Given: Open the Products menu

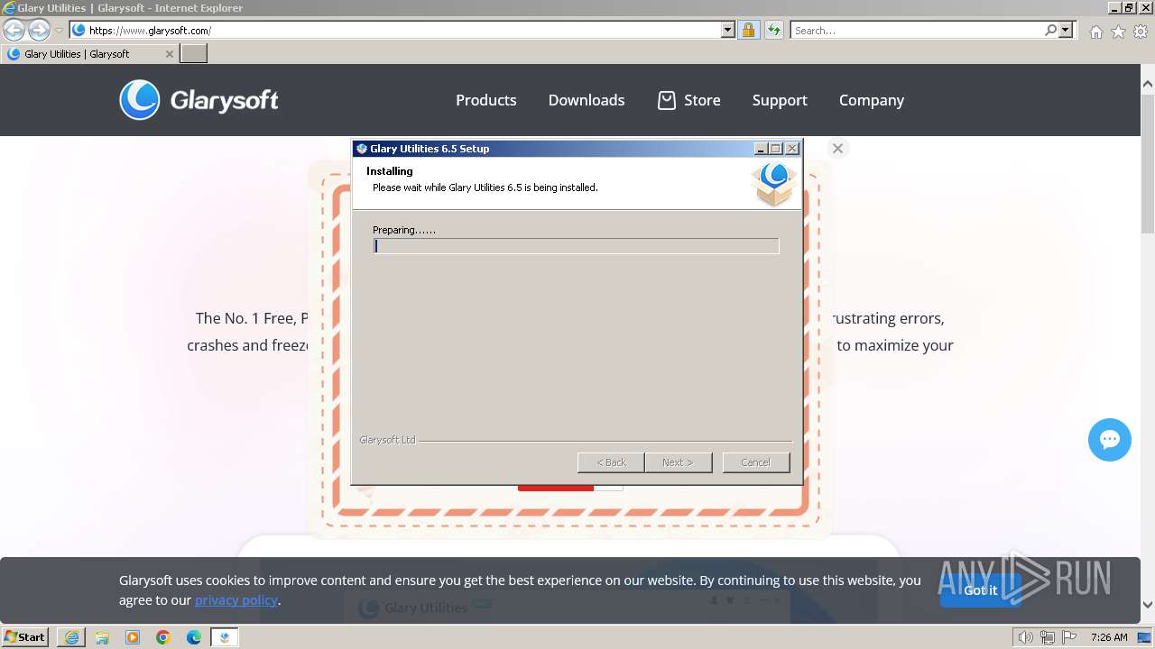Looking at the screenshot, I should pyautogui.click(x=485, y=100).
